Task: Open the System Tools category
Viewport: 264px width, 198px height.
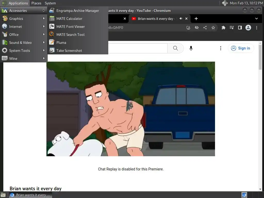Action: 24,51
